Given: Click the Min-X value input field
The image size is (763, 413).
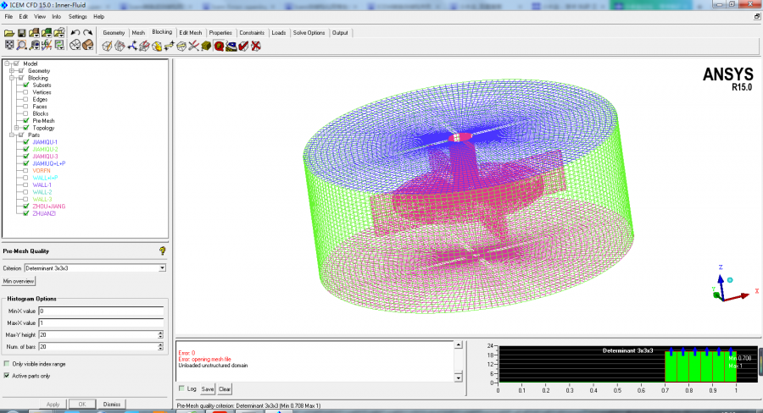Looking at the screenshot, I should coord(99,311).
